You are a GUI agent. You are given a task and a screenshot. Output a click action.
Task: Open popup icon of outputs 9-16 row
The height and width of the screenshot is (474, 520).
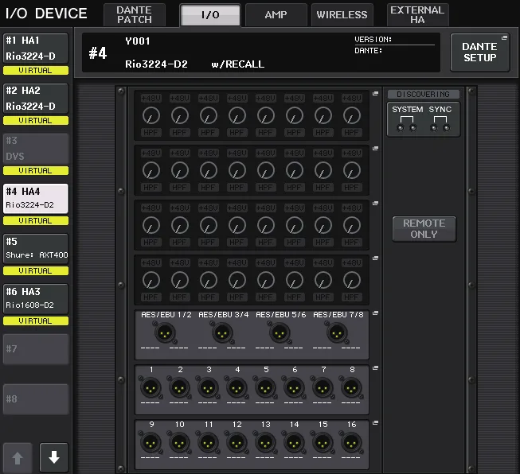375,423
